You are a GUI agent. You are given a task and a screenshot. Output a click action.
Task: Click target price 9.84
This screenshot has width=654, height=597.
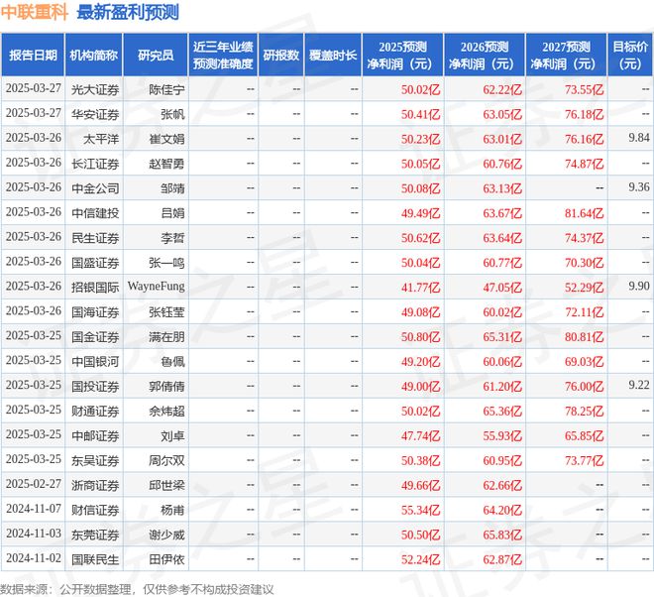(x=639, y=138)
